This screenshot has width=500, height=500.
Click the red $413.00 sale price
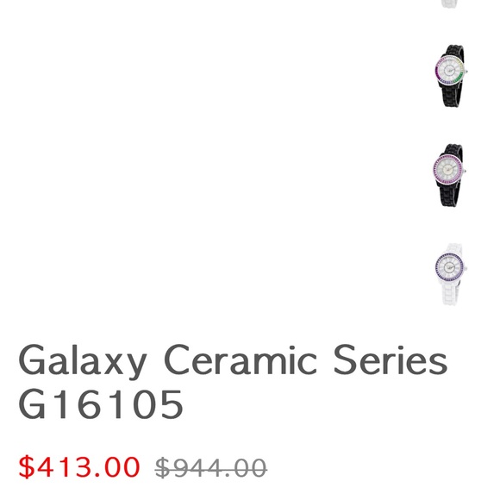pyautogui.click(x=79, y=467)
